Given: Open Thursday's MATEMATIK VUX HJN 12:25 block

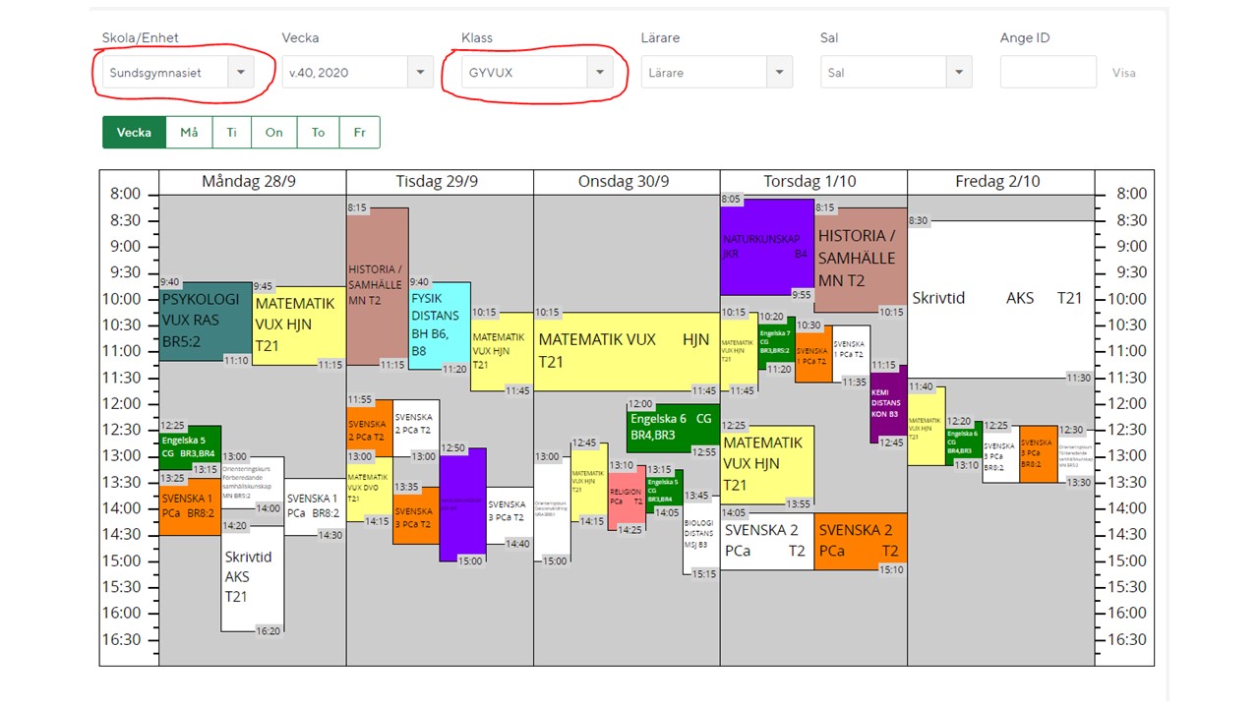Looking at the screenshot, I should pos(767,465).
